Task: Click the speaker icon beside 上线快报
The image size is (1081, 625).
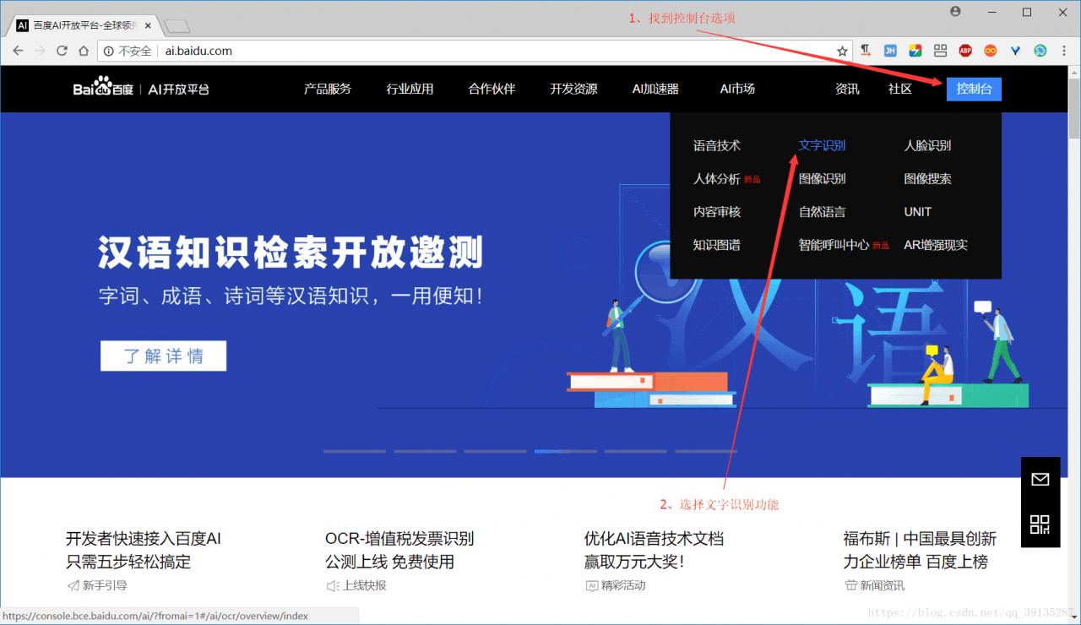Action: point(333,585)
